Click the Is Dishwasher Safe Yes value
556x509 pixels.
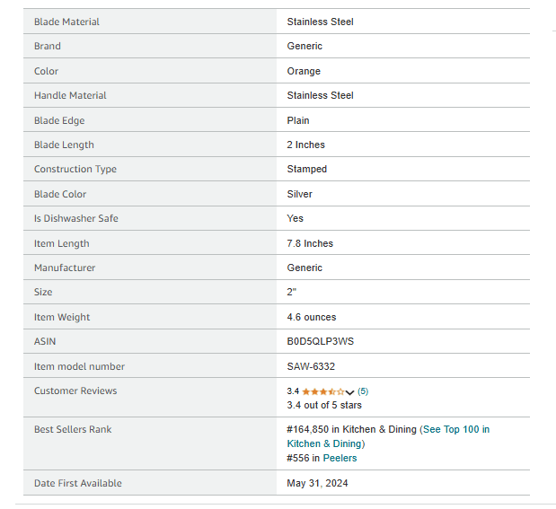coord(295,218)
